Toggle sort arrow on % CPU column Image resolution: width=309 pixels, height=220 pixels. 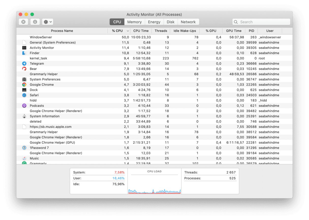point(128,31)
